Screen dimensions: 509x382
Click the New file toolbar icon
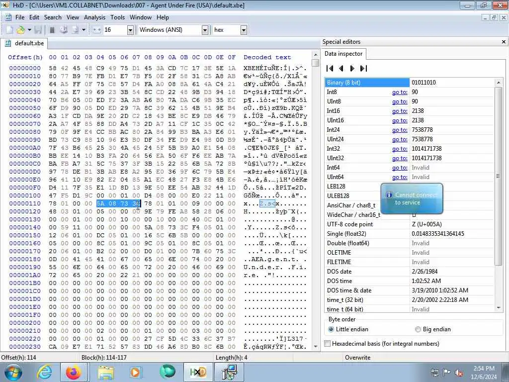pos(10,30)
